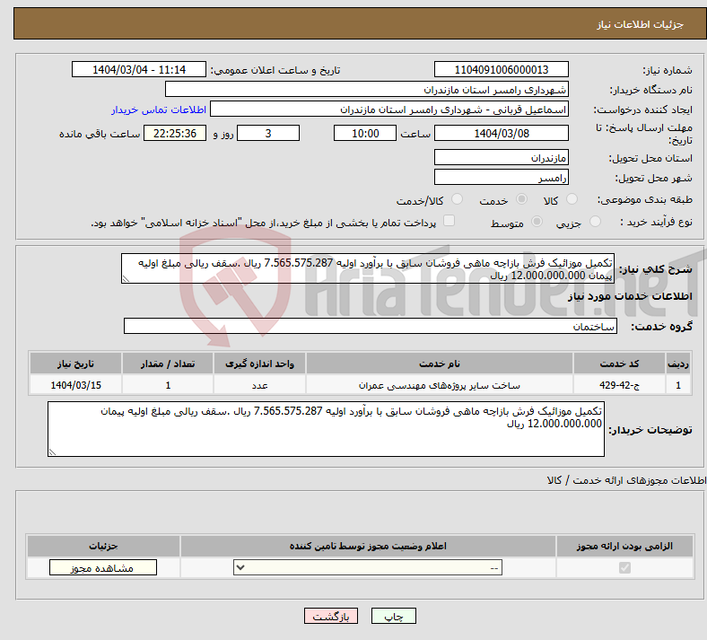
Task: Click the مشاهده مجوز button
Action: 103,567
